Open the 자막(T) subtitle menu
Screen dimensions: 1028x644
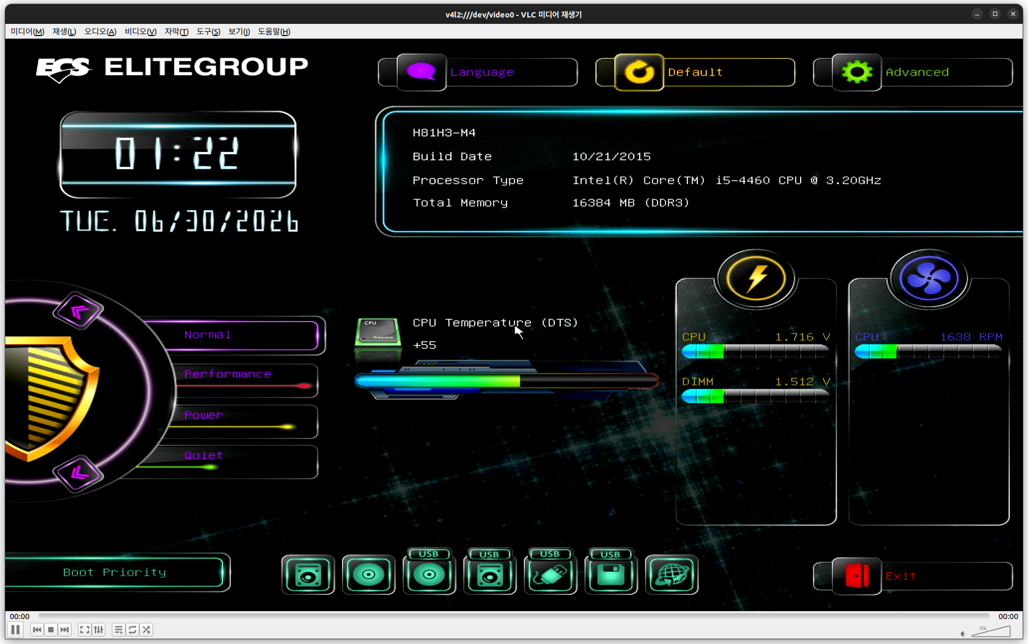click(x=176, y=31)
